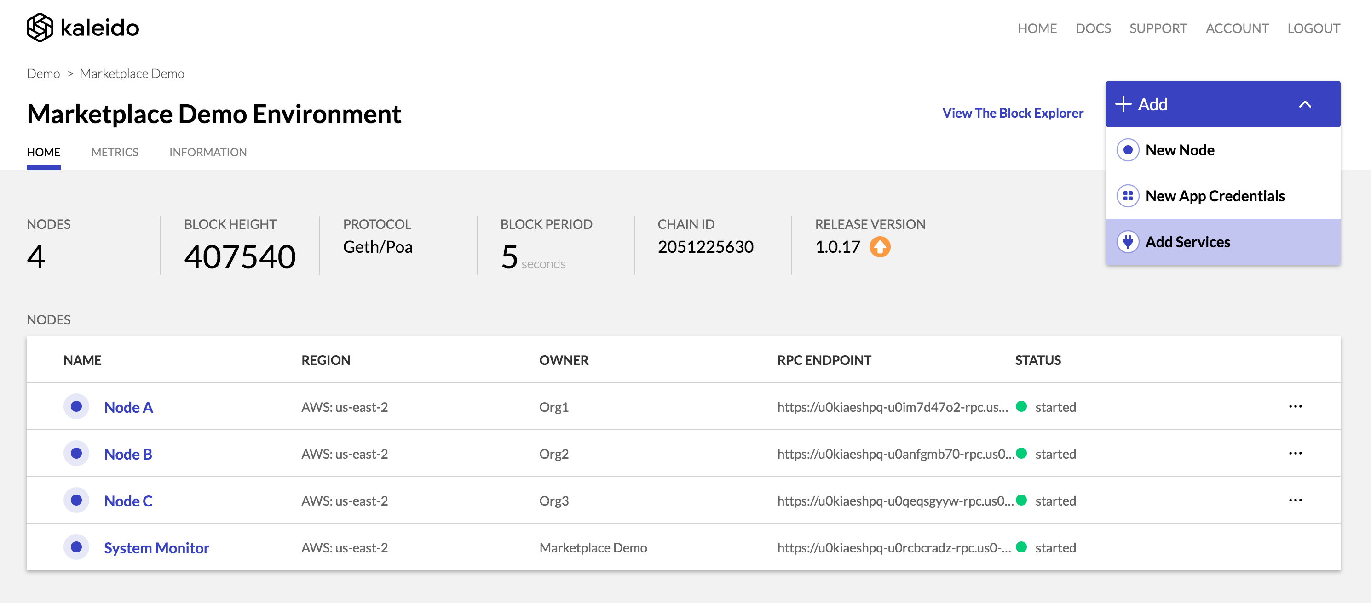
Task: Open the Node A link
Action: [x=128, y=407]
